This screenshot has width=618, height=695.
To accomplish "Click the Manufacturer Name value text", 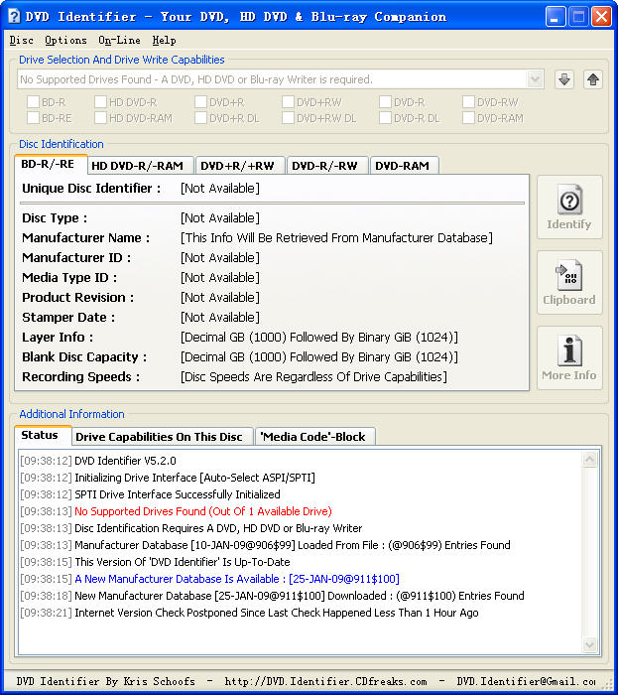I will (x=336, y=238).
